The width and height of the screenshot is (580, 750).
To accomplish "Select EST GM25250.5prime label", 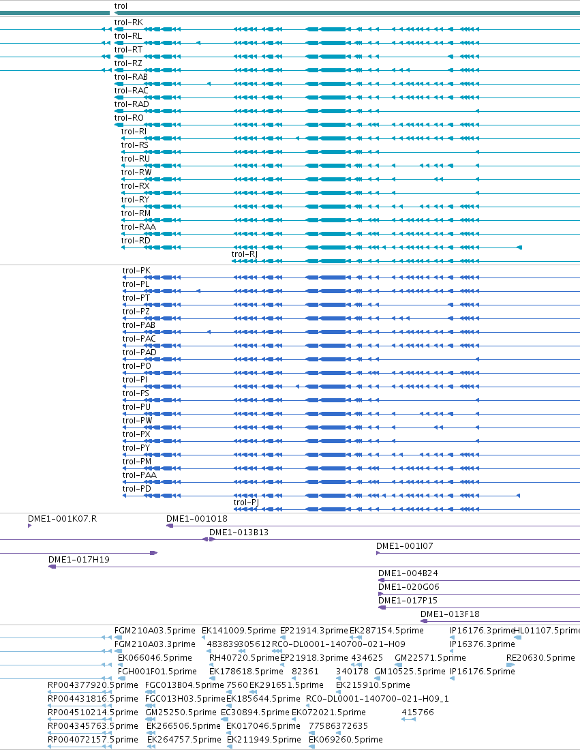I will click(181, 712).
